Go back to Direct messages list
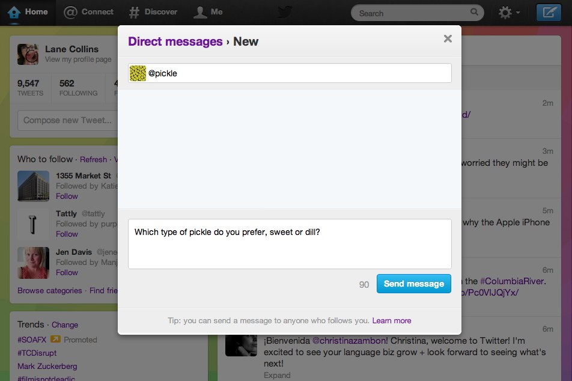The width and height of the screenshot is (572, 381). click(x=175, y=41)
